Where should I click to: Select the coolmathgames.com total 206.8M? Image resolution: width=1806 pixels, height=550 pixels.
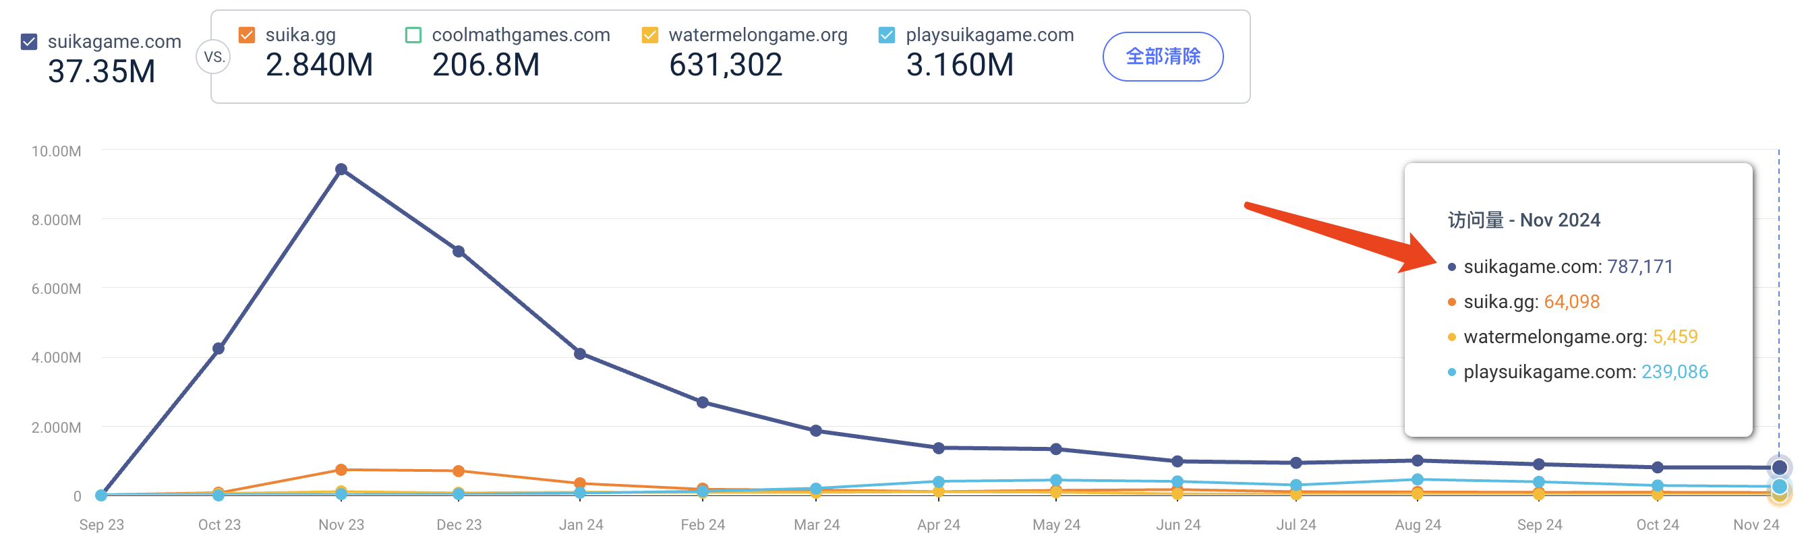pos(486,65)
